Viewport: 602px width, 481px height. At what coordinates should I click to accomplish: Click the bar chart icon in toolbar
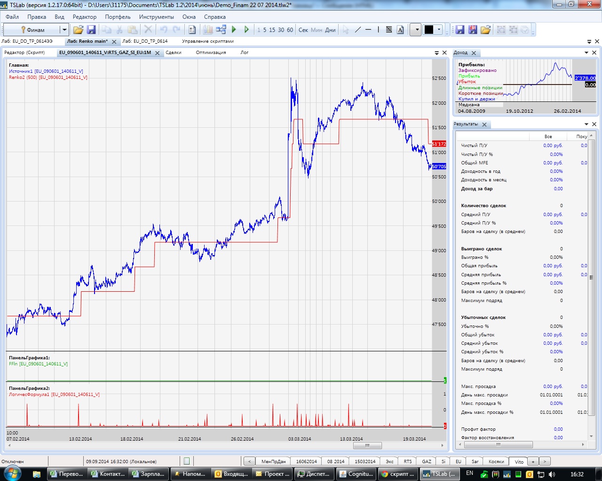(x=208, y=30)
